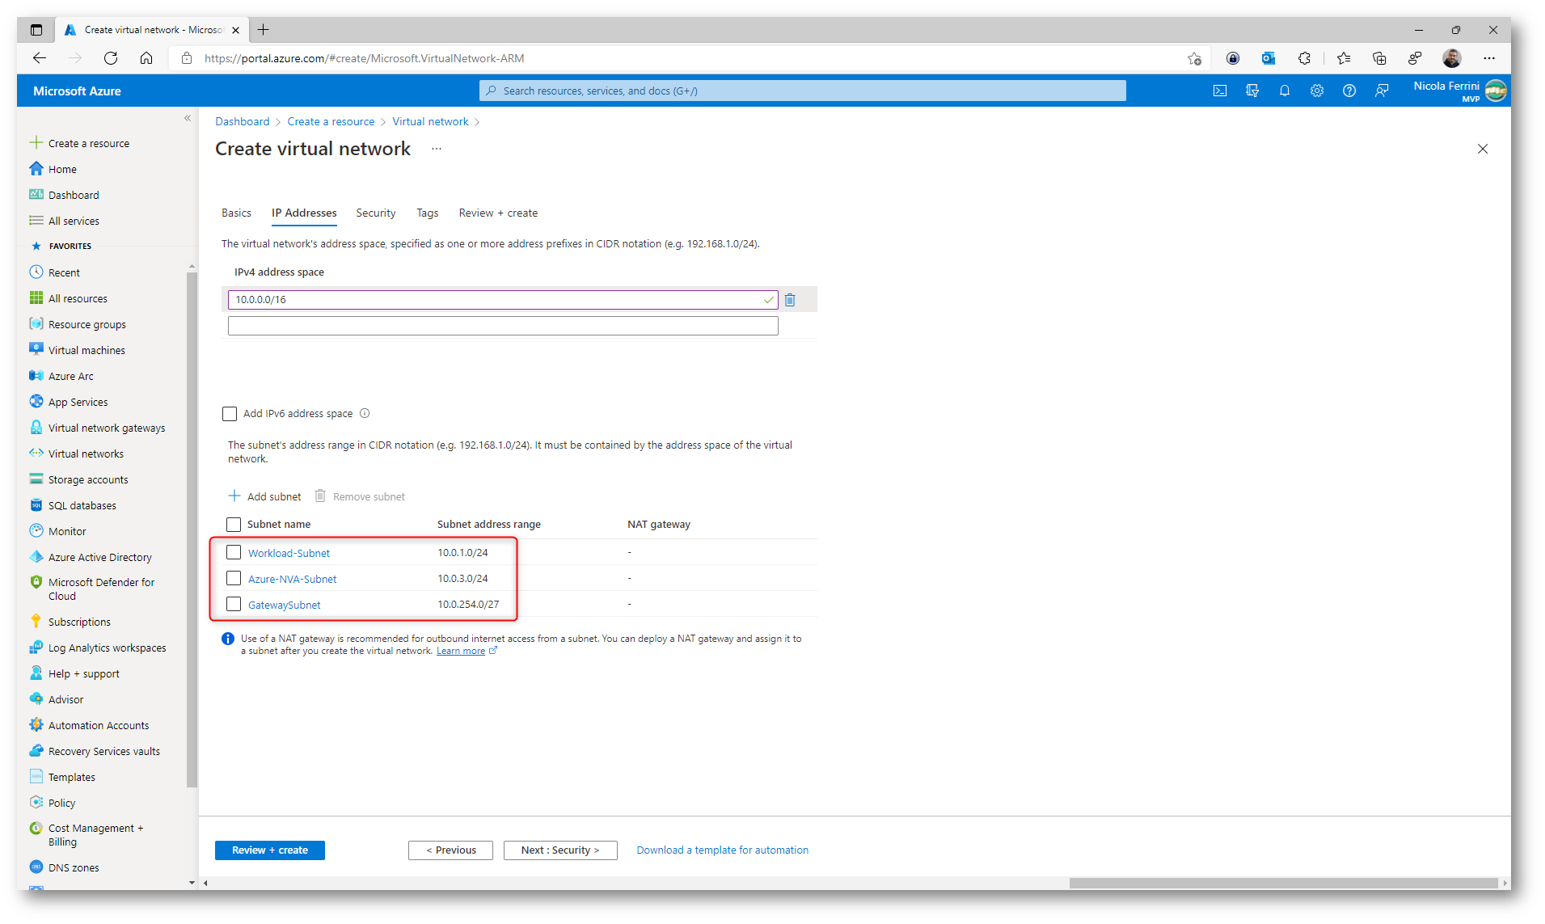Open the Workload-Subnet link
Image resolution: width=1545 pixels, height=924 pixels.
tap(289, 554)
